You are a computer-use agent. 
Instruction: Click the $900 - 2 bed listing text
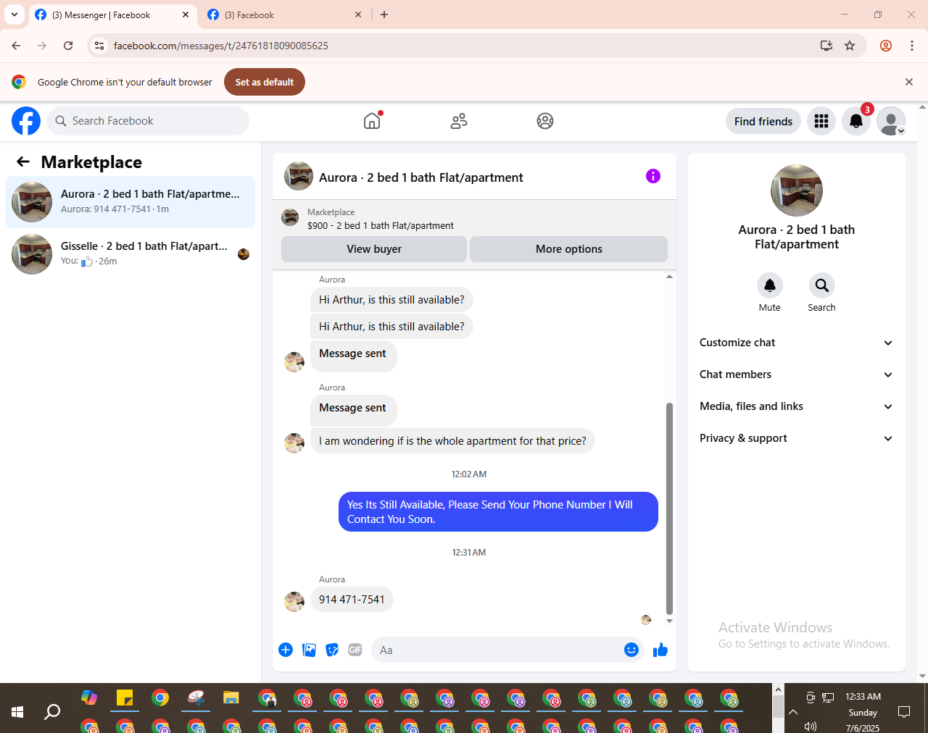click(381, 225)
